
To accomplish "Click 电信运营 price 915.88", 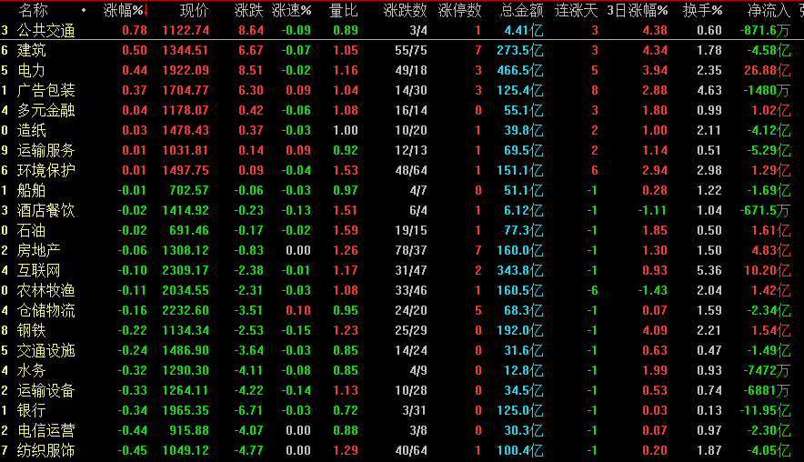I will (x=189, y=430).
